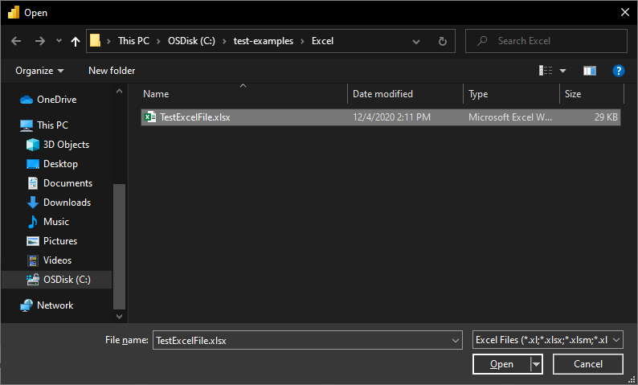Select This PC in the address breadcrumb
The image size is (638, 385).
pos(134,41)
